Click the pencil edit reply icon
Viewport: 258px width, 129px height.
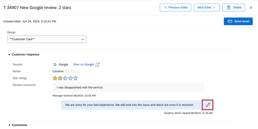click(x=208, y=105)
